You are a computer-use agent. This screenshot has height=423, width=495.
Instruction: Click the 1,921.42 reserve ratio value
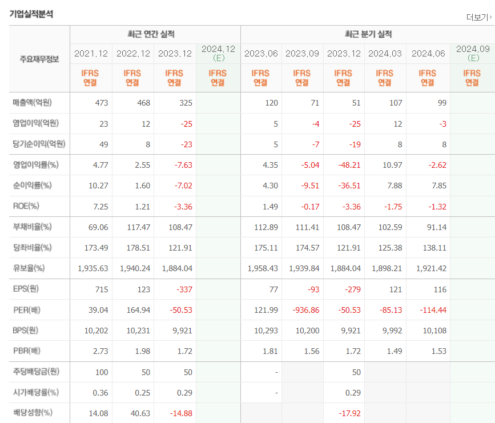click(431, 268)
